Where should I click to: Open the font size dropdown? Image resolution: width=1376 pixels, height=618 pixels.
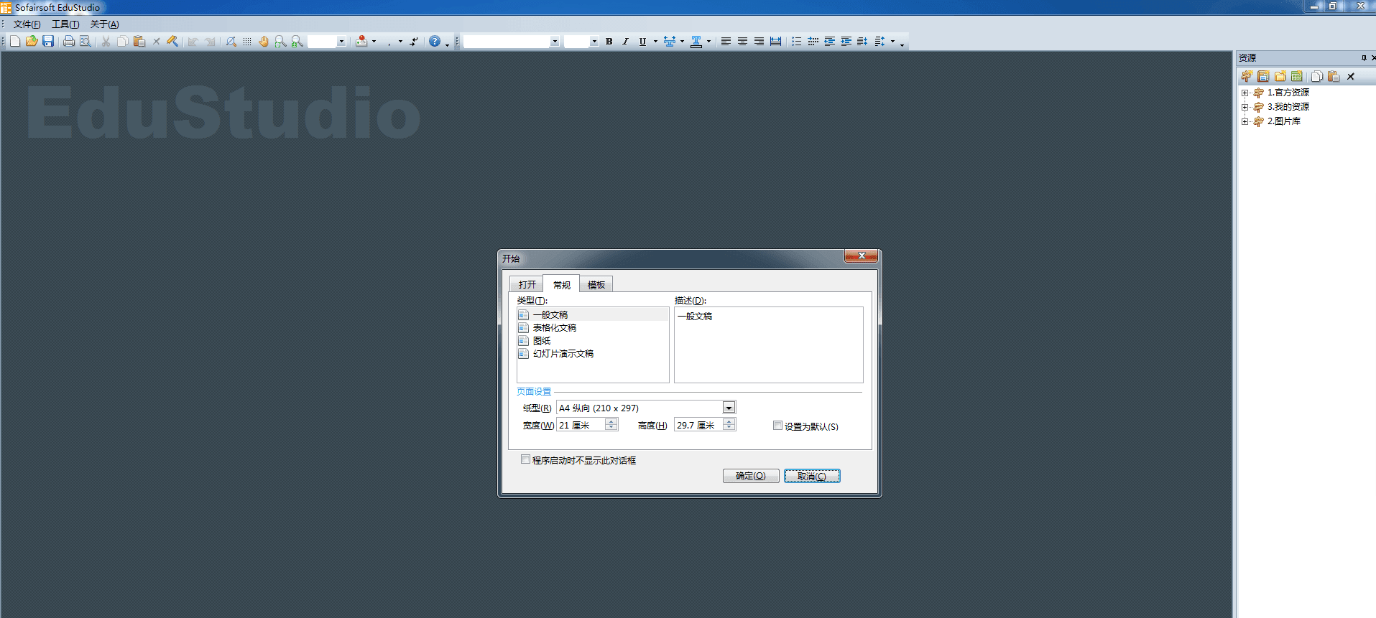594,42
